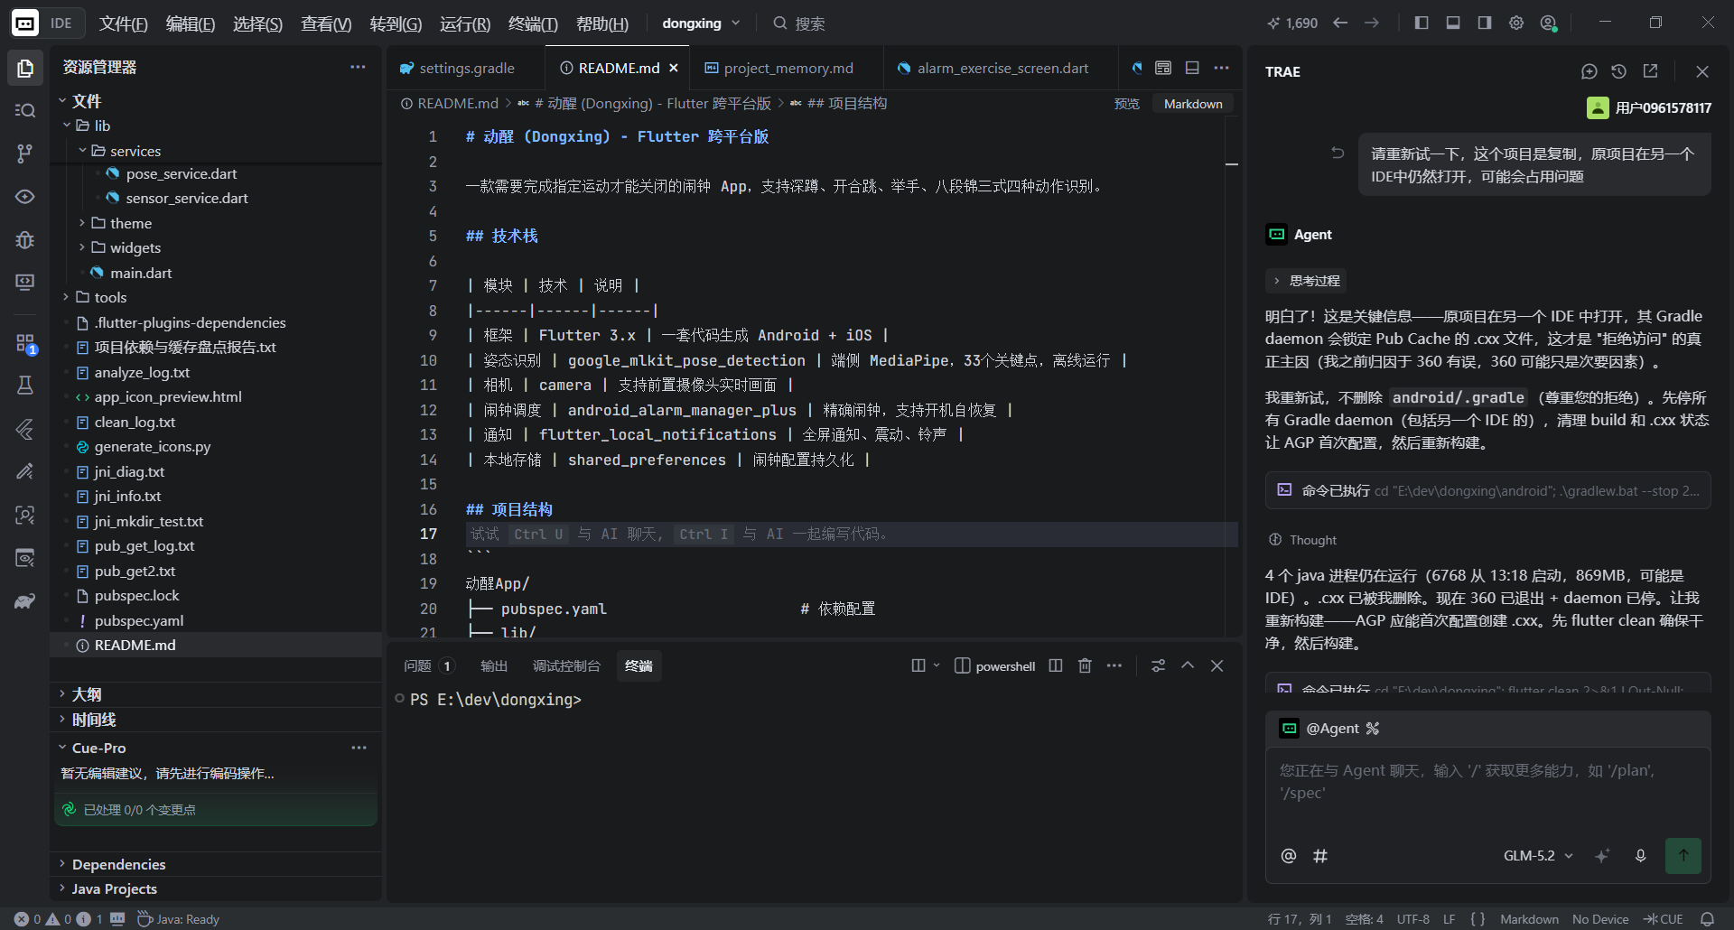This screenshot has height=930, width=1734.
Task: Toggle the secondary sidebar layout icon
Action: 1485,23
